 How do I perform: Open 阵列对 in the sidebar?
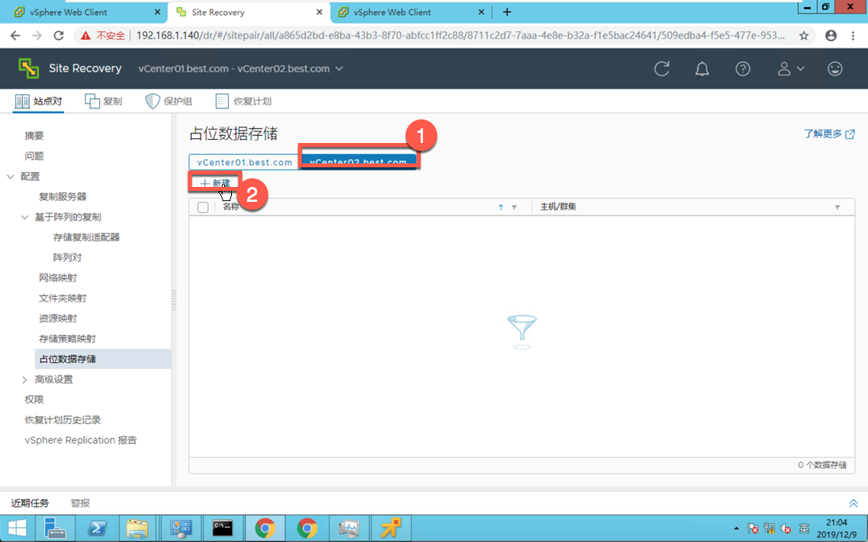click(67, 257)
